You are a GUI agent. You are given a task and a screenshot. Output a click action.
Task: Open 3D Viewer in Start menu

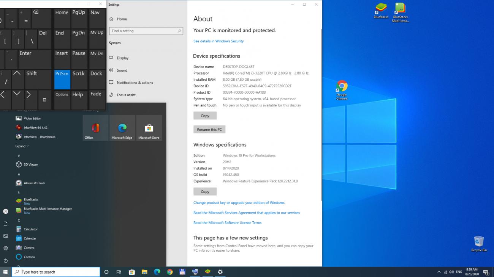27,164
